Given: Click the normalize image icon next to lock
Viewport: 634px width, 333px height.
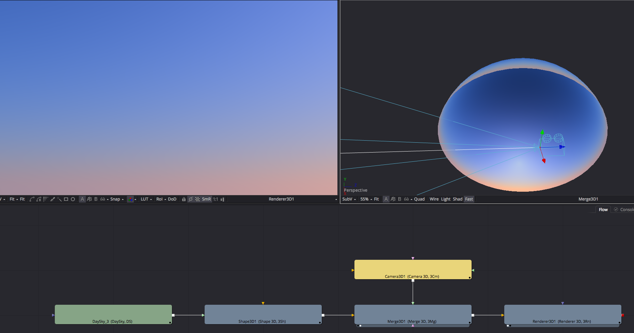Looking at the screenshot, I should [x=191, y=199].
